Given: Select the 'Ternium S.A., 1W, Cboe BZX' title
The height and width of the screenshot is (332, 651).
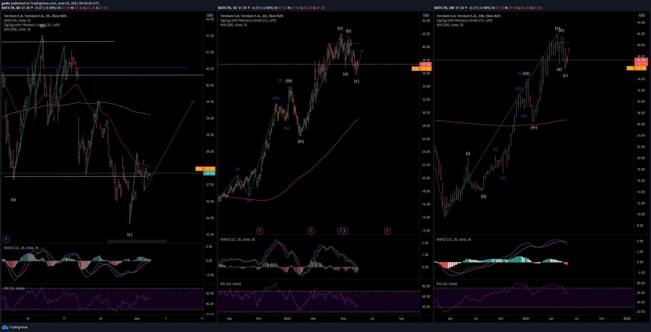Looking at the screenshot, I should pyautogui.click(x=468, y=16).
